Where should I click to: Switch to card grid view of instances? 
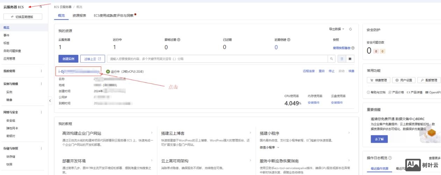coord(350,59)
